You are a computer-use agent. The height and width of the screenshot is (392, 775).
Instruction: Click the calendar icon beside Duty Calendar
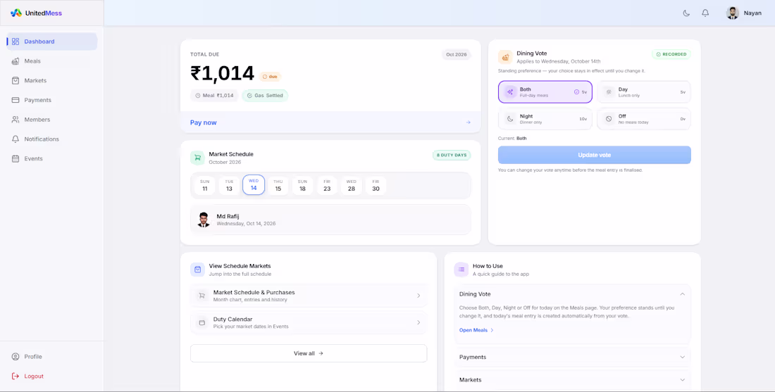[201, 322]
